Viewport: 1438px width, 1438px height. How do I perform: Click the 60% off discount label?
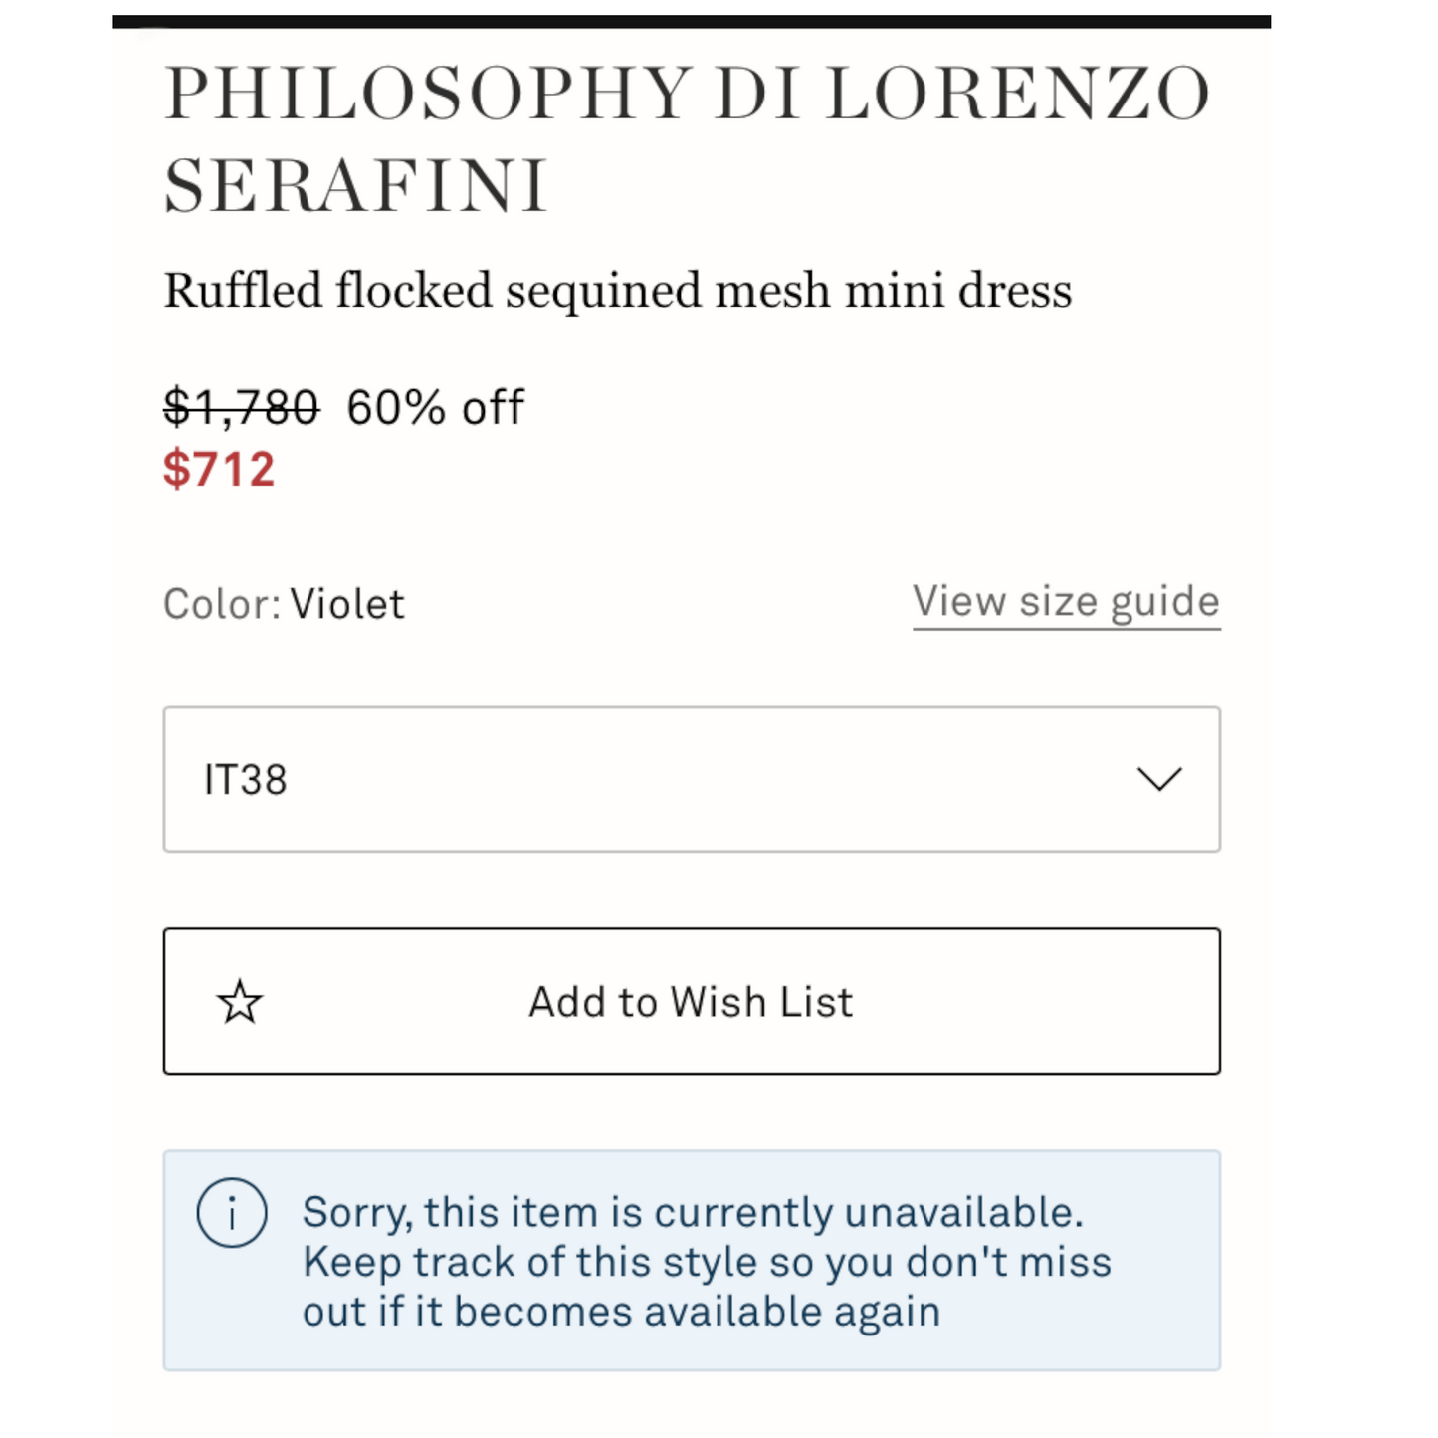pos(435,407)
